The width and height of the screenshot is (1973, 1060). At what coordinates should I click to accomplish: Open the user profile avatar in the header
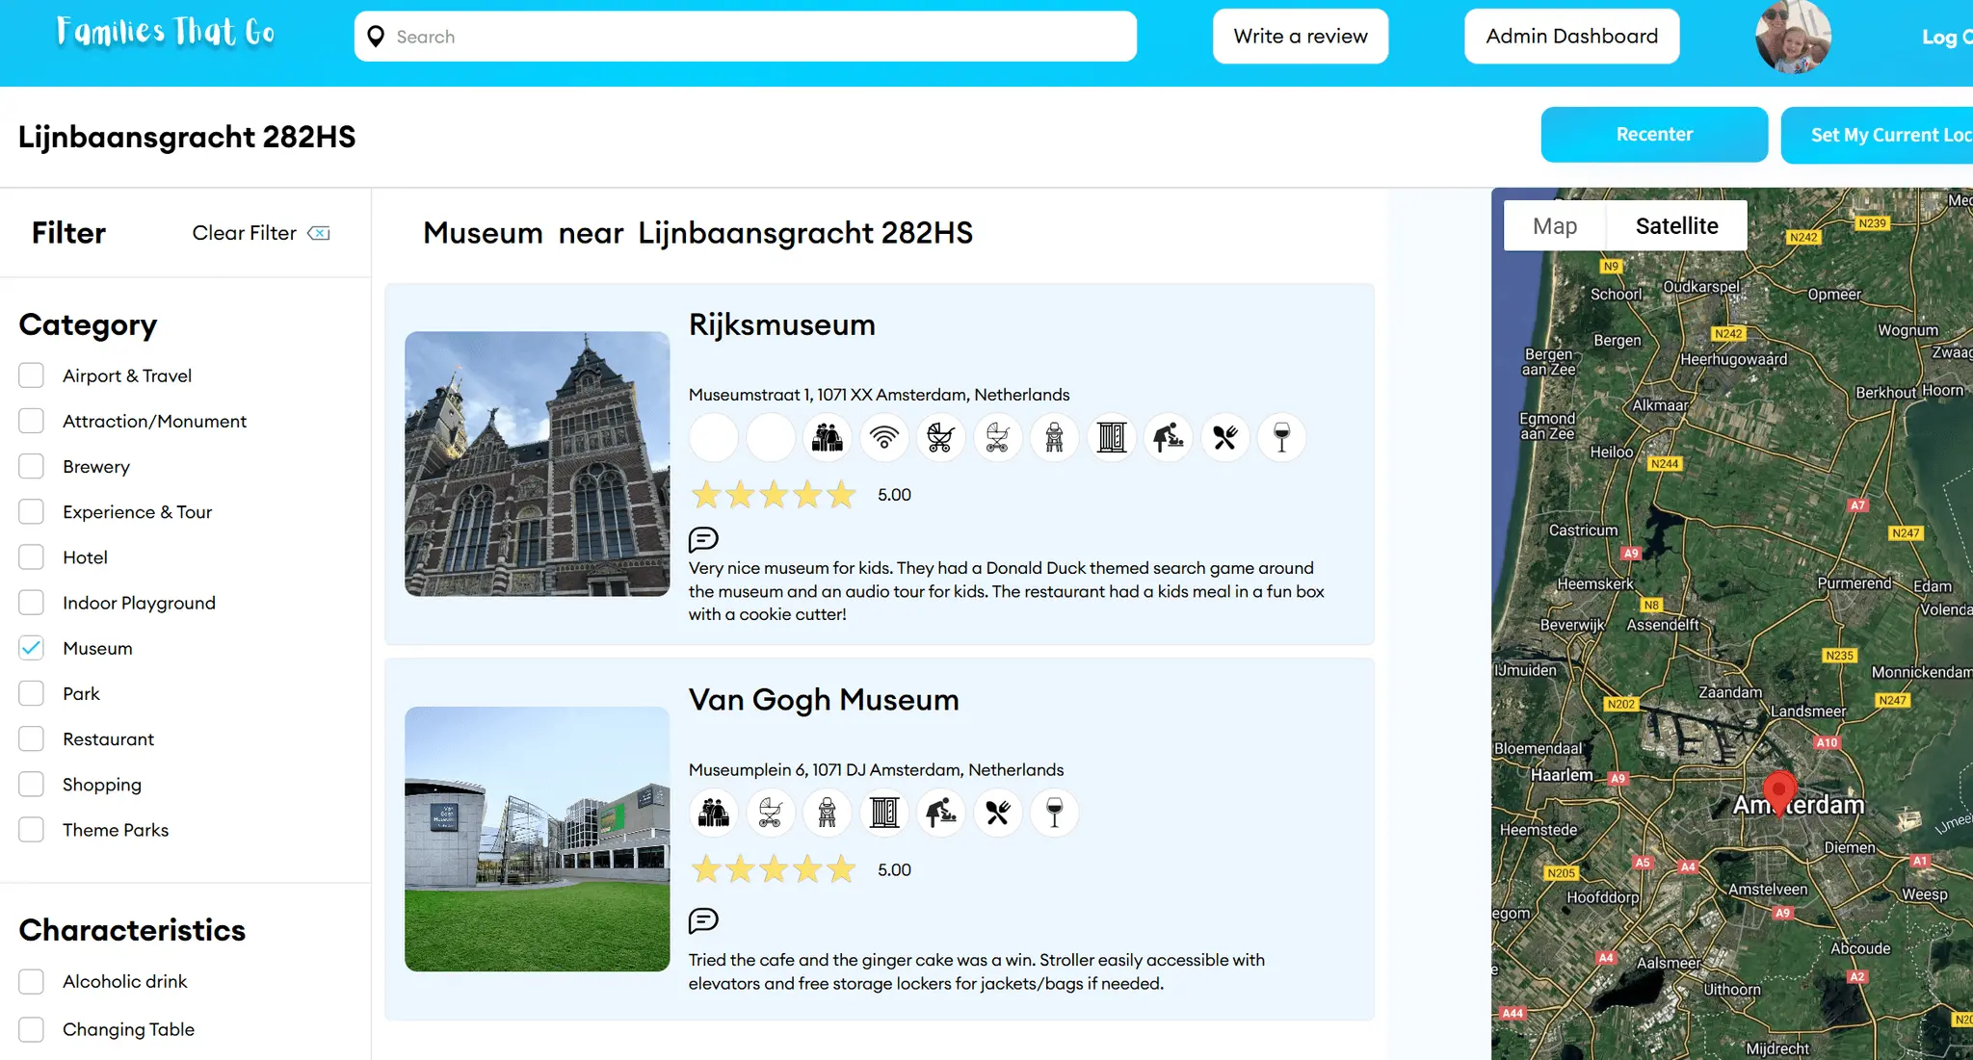[1793, 37]
